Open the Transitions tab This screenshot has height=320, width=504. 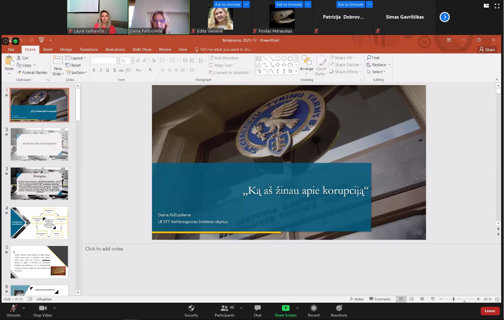pyautogui.click(x=89, y=49)
